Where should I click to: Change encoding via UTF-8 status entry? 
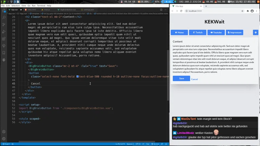[138, 144]
